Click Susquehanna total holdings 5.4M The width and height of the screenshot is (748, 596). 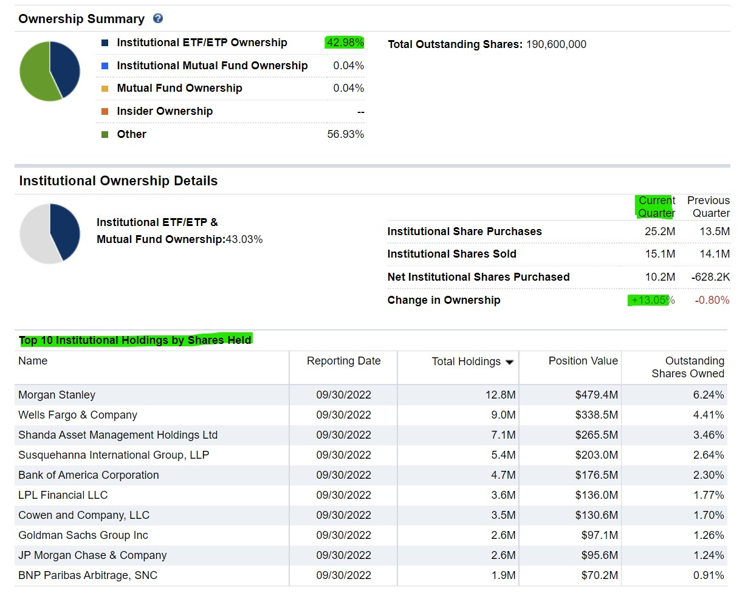(503, 455)
